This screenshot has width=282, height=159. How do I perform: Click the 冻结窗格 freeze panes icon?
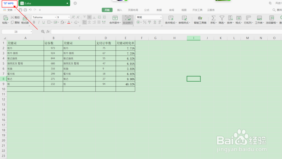pos(271,18)
